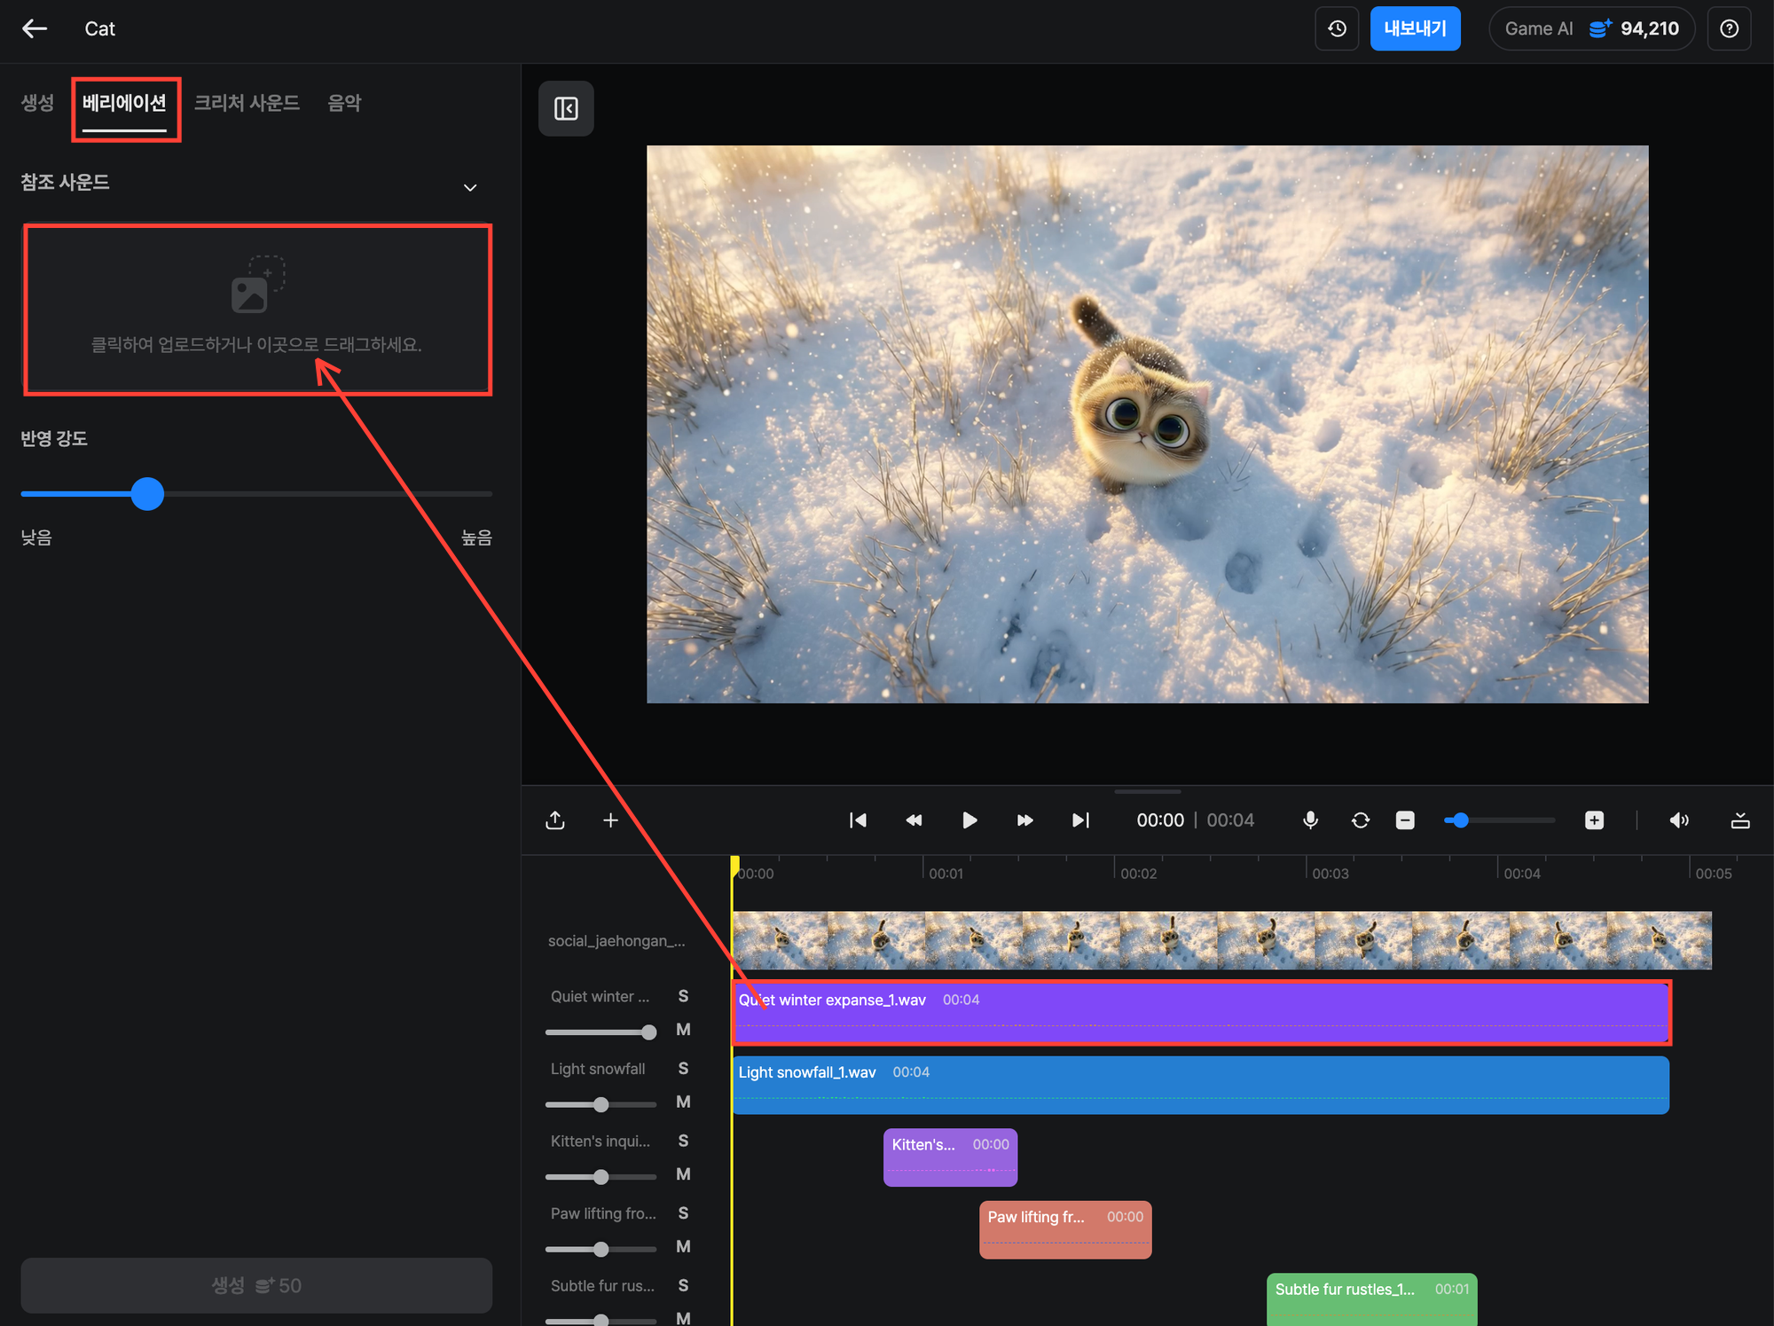The height and width of the screenshot is (1326, 1774).
Task: Click the microphone record icon
Action: (1310, 820)
